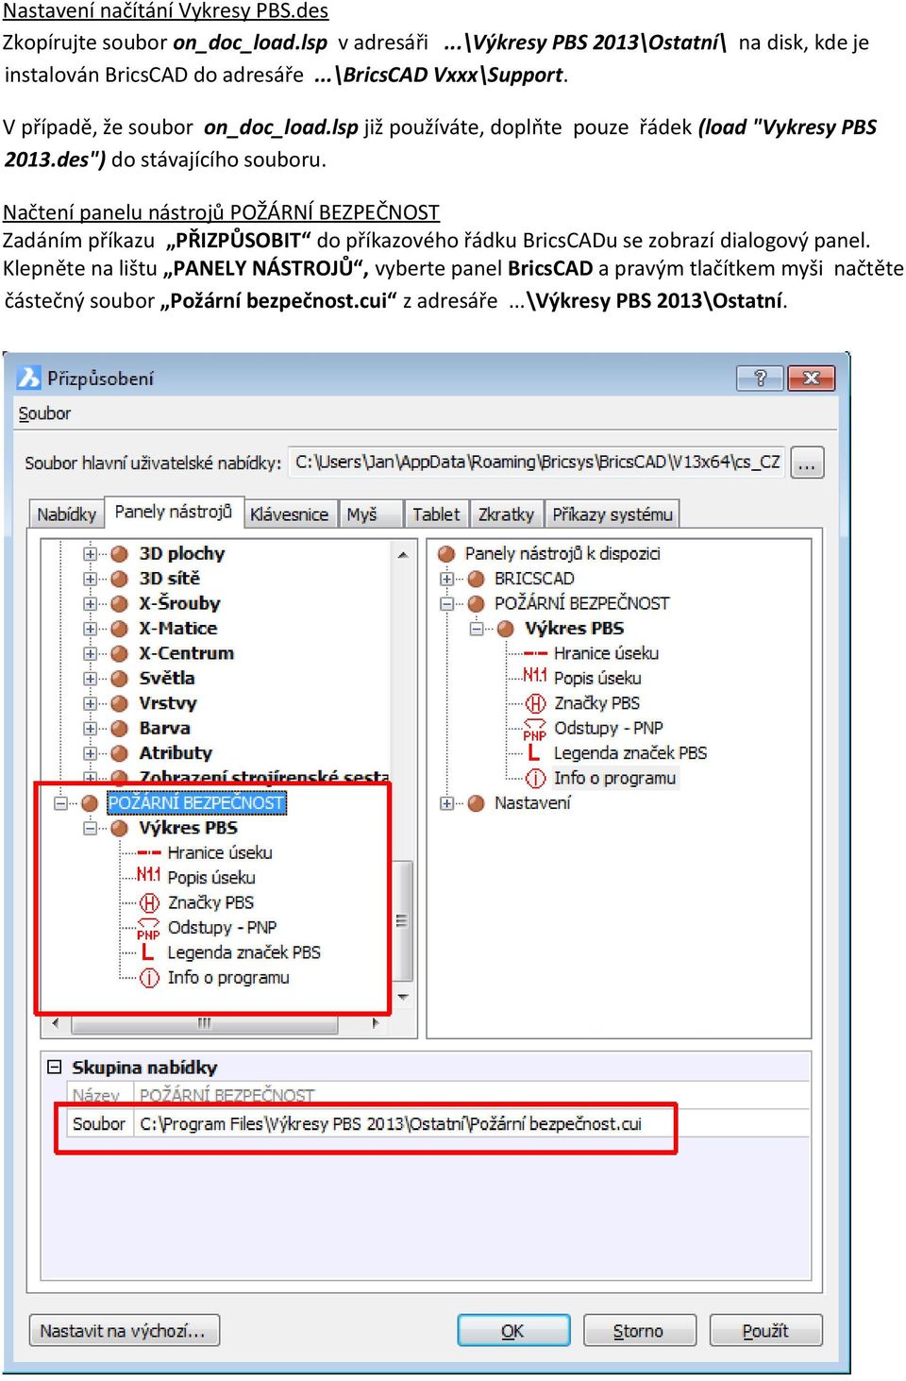Collapse POŽÁRNÍ BEZPEČNOST in available toolbars tree

[x=446, y=604]
